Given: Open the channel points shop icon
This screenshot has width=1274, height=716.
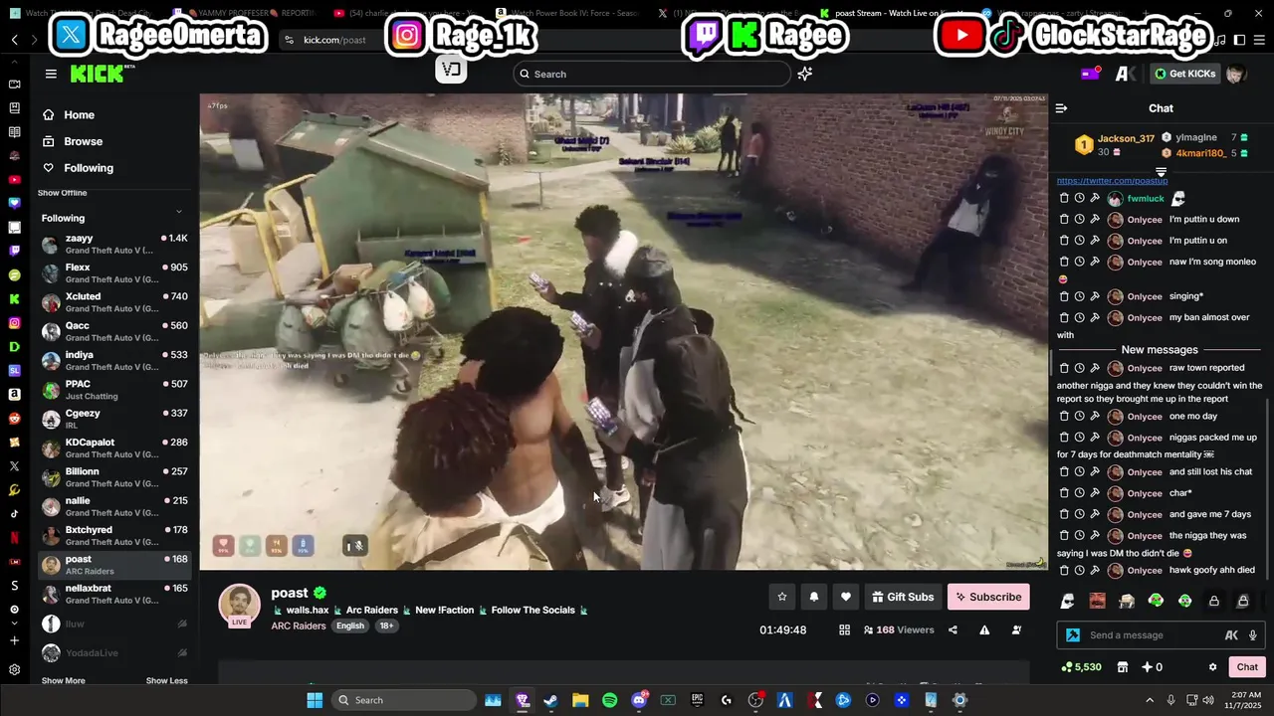Looking at the screenshot, I should pyautogui.click(x=1123, y=667).
